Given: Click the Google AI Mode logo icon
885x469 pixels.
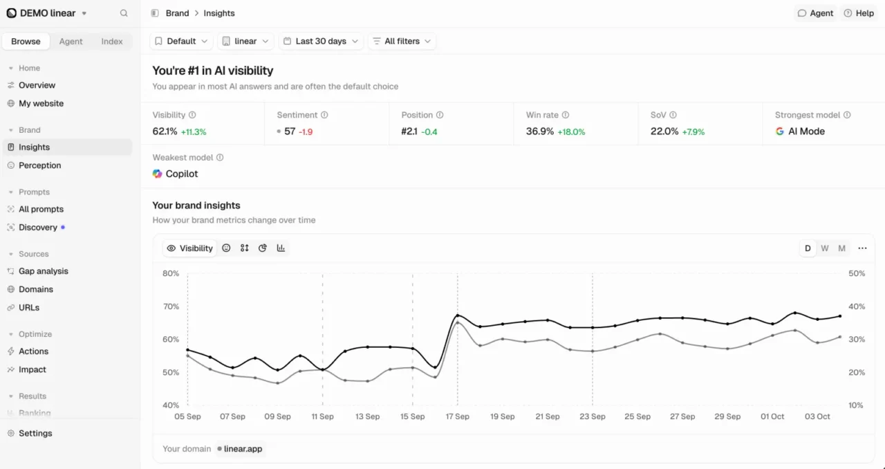Looking at the screenshot, I should (x=780, y=131).
